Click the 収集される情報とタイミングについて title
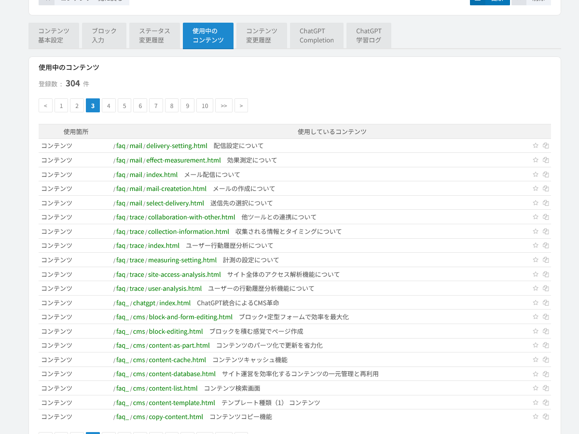Screen dimensions: 579x434 pyautogui.click(x=289, y=231)
